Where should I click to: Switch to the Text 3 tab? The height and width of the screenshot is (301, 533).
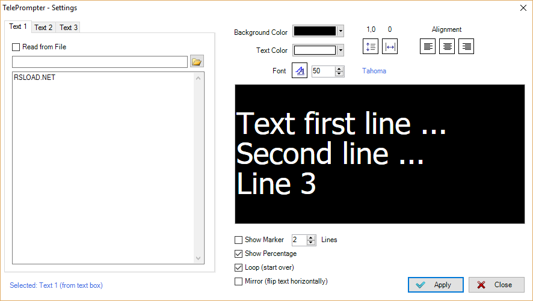click(x=69, y=28)
